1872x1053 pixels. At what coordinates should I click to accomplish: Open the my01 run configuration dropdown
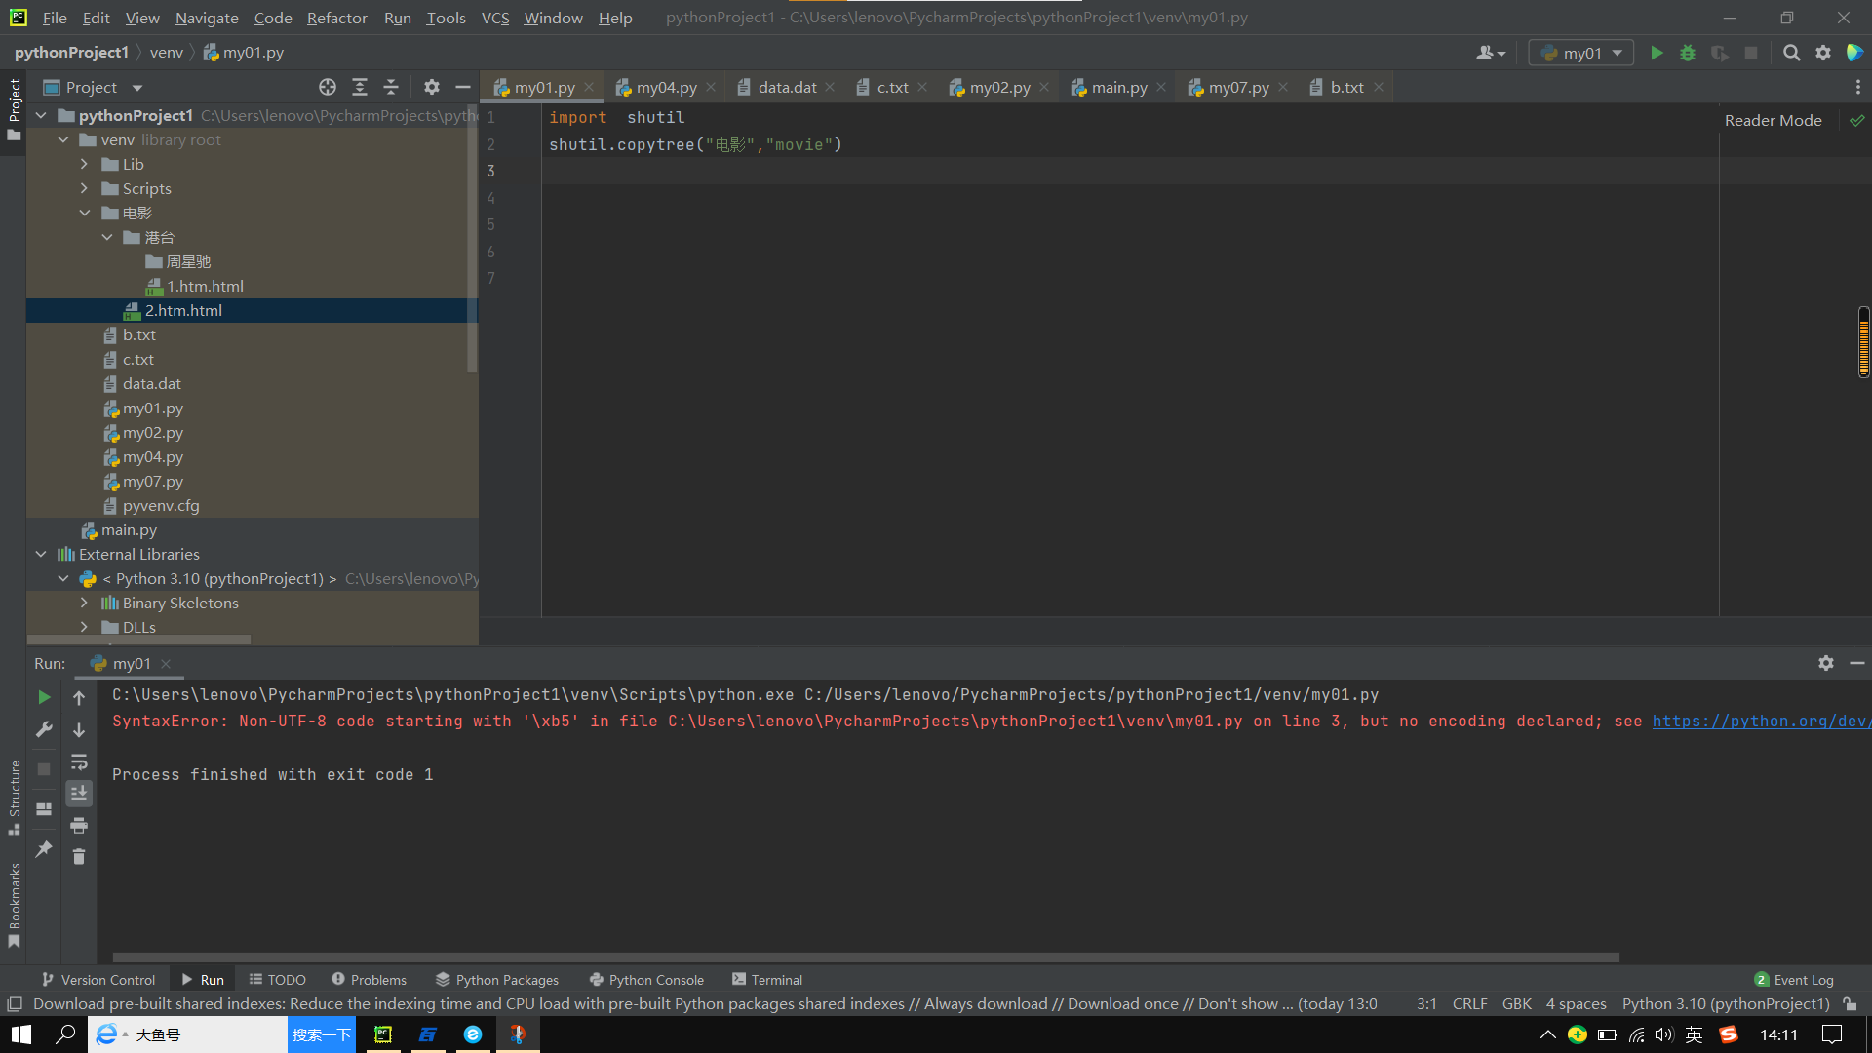(1580, 53)
